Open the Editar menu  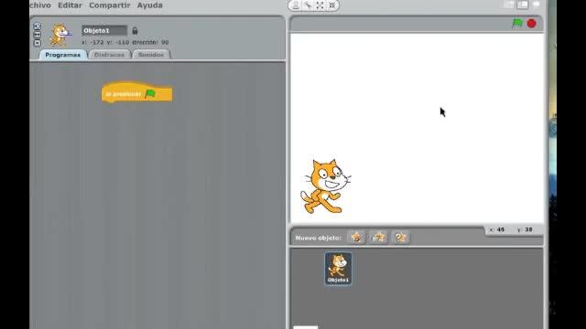pyautogui.click(x=70, y=5)
